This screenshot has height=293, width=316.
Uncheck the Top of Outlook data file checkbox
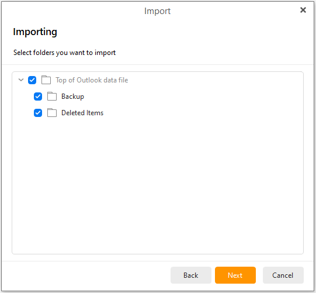(x=32, y=80)
